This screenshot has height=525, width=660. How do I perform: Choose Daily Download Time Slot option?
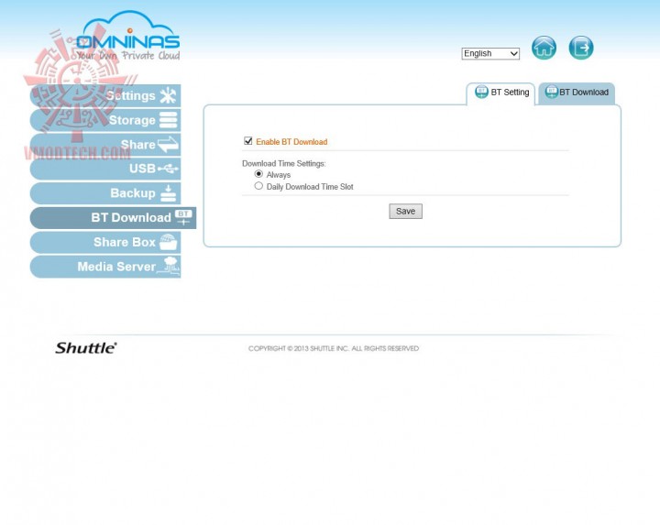click(258, 186)
